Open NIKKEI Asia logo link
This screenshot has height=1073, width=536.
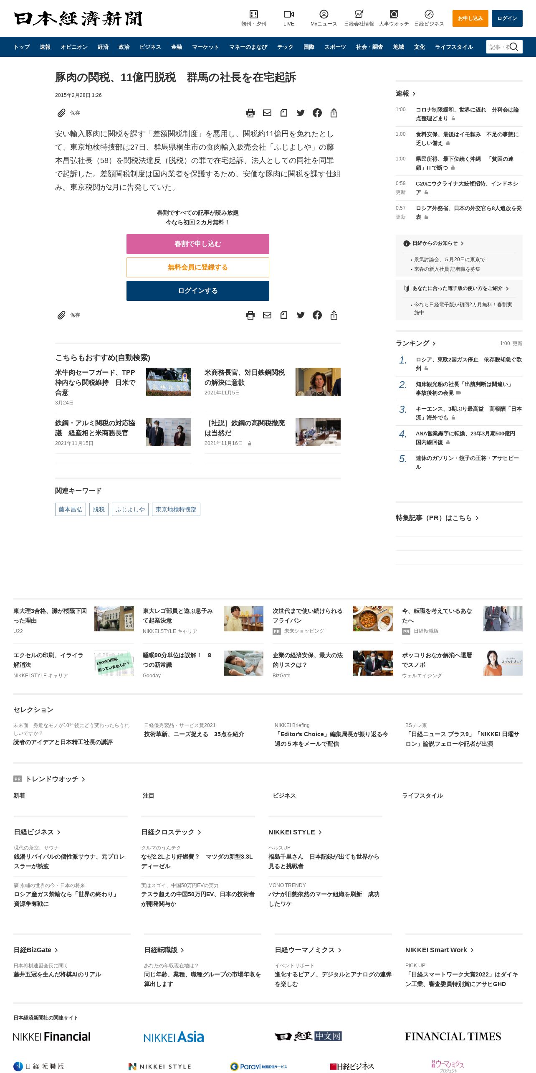click(x=174, y=1037)
